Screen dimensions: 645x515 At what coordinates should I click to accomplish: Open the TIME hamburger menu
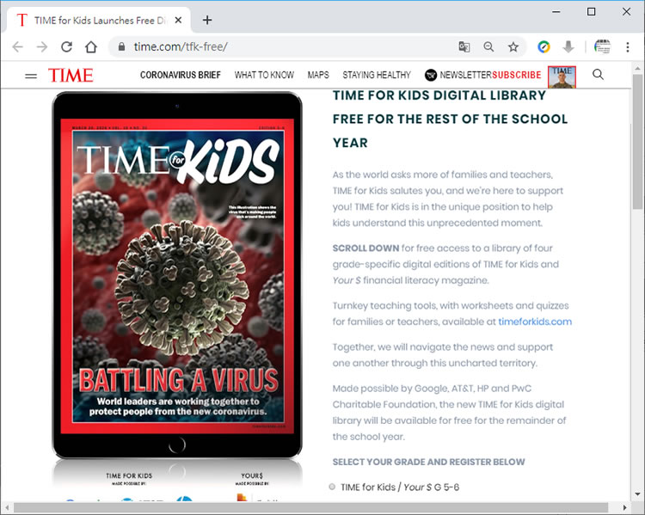[x=31, y=76]
